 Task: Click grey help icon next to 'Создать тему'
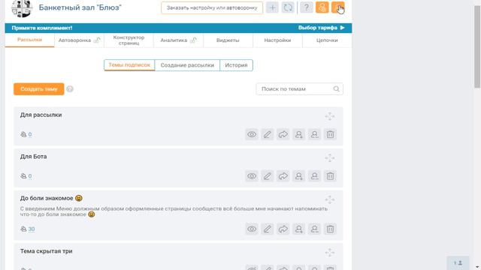click(x=70, y=89)
